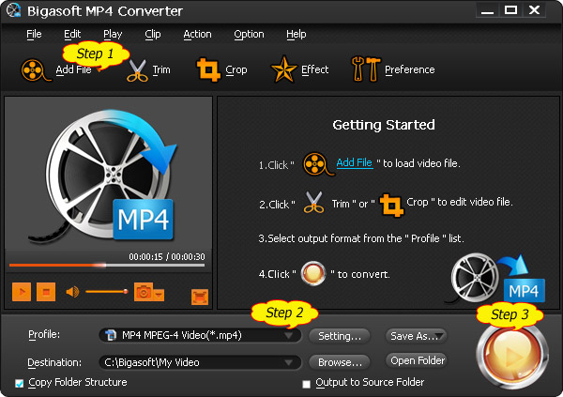This screenshot has width=563, height=397.
Task: Click the Open Folder button
Action: [416, 360]
